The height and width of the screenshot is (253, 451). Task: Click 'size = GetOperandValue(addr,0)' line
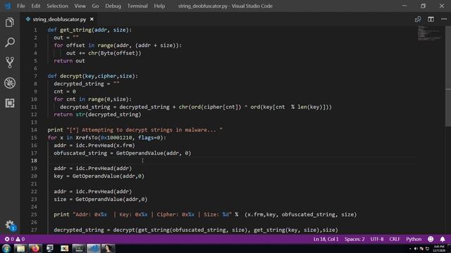[101, 200]
